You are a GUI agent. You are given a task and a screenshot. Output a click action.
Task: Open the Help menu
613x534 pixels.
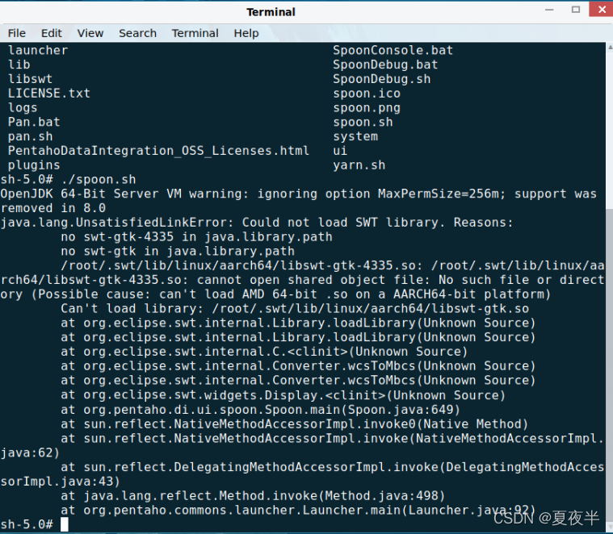pos(246,33)
